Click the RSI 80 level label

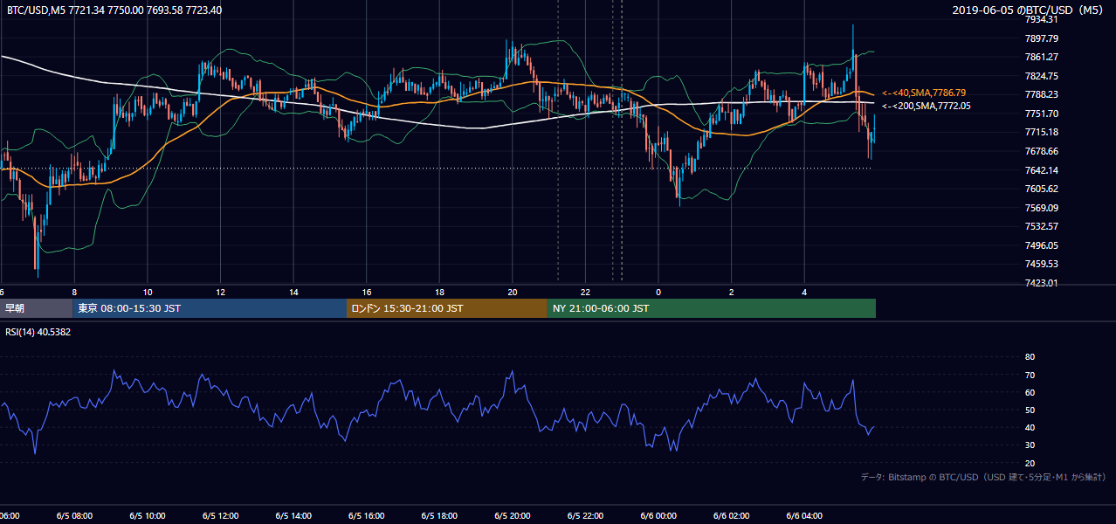click(x=1030, y=357)
